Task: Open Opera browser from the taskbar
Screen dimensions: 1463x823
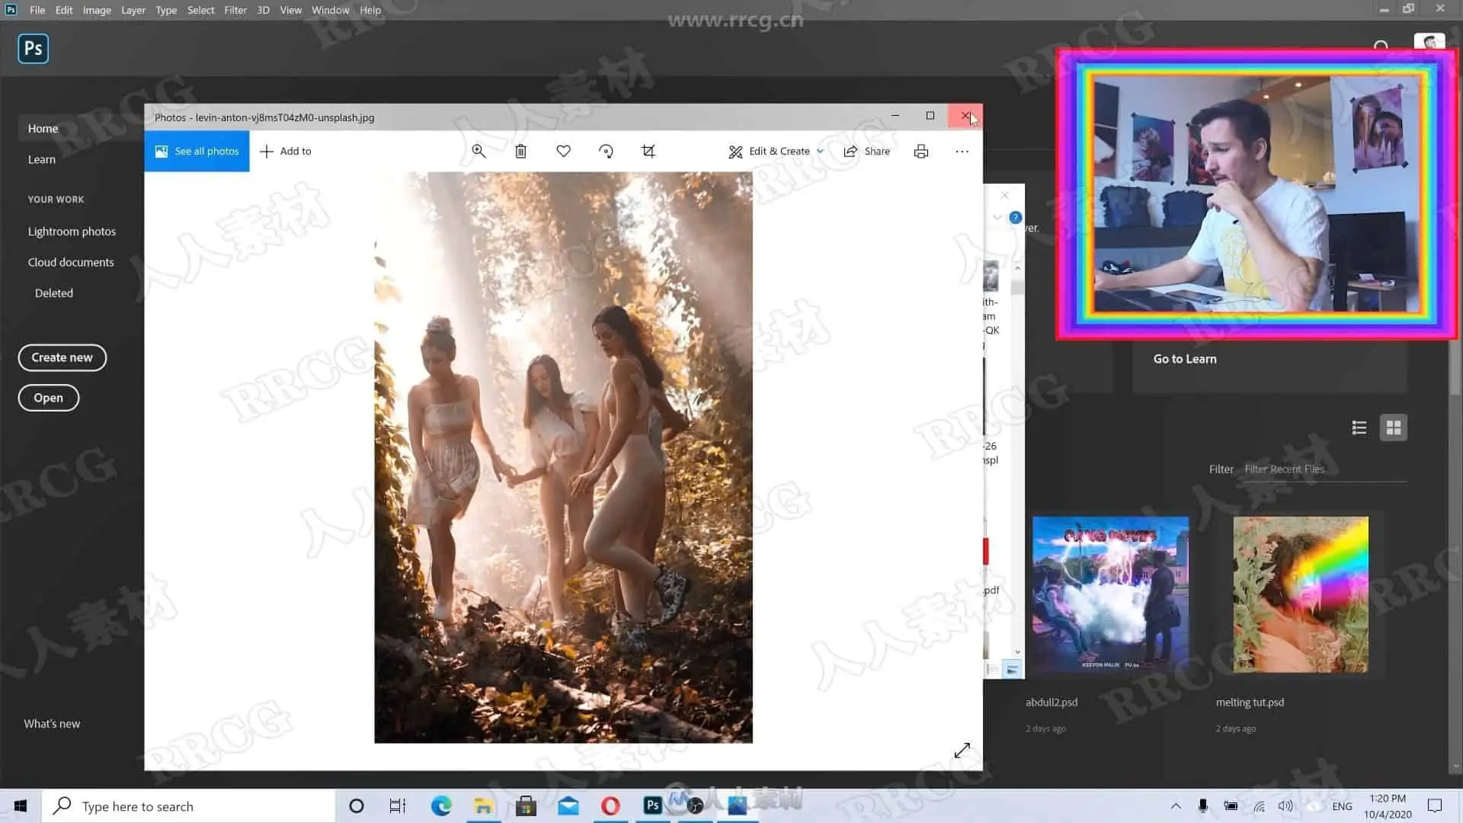Action: coord(610,805)
